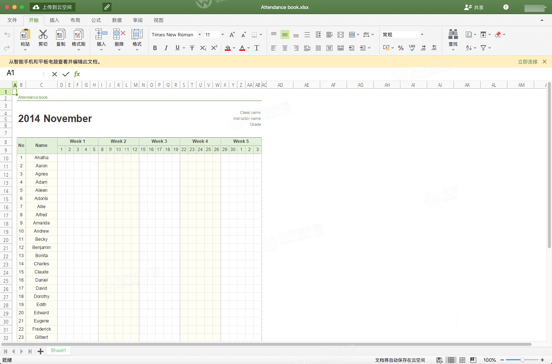
Task: Click the Paste (粘贴) clipboard icon
Action: coord(25,35)
